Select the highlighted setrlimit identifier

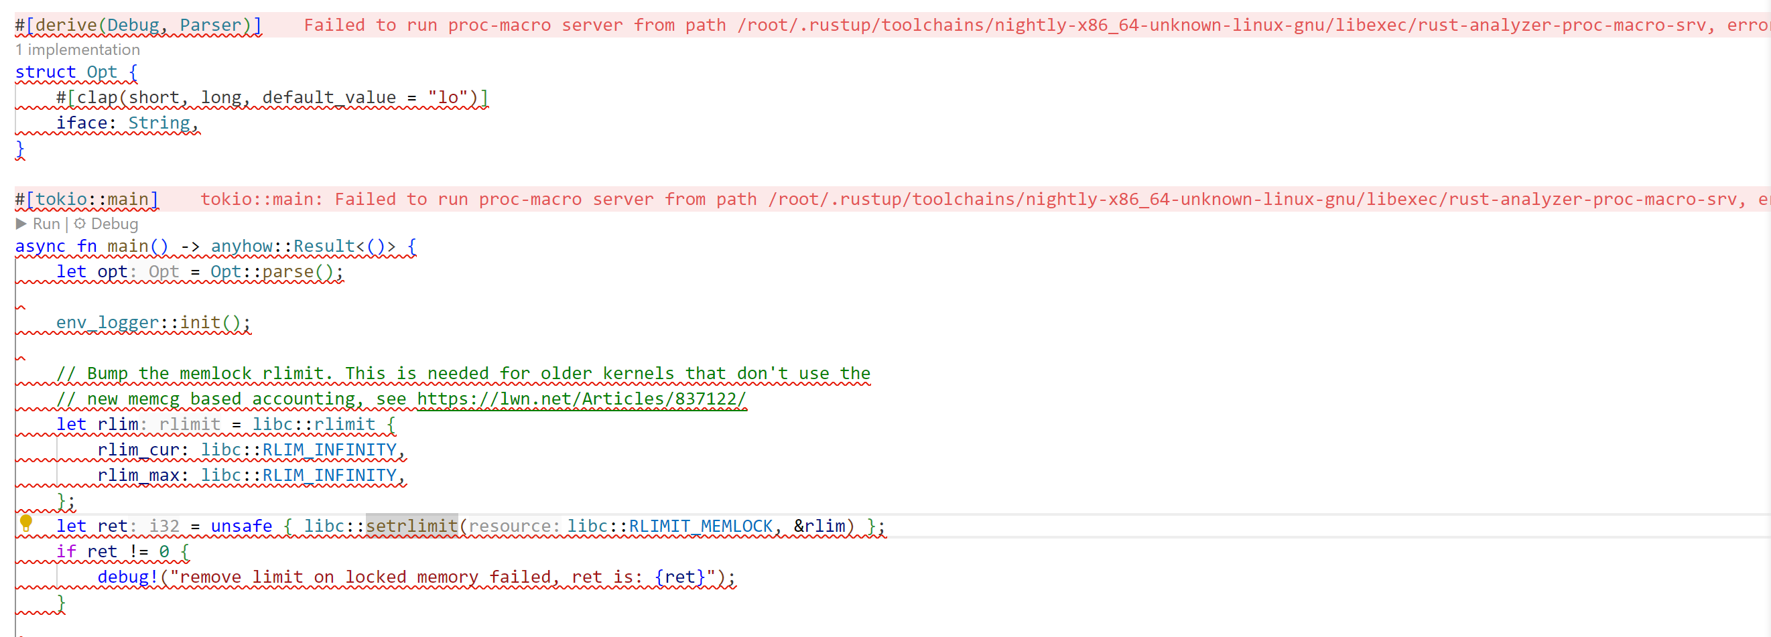click(411, 525)
